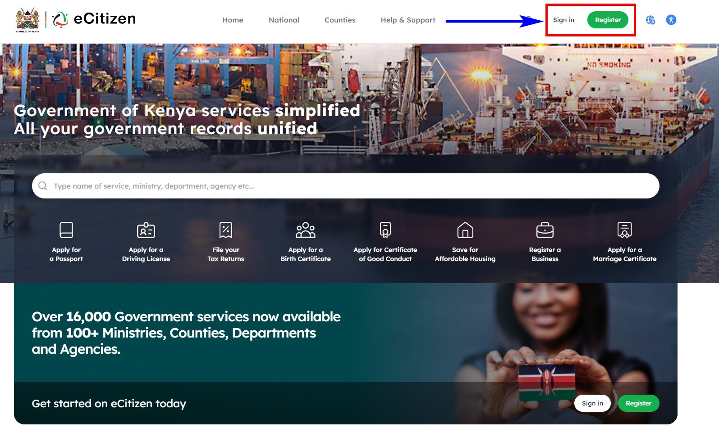The image size is (719, 428).
Task: Click the Republic of Kenya coat of arms logo
Action: tap(27, 20)
